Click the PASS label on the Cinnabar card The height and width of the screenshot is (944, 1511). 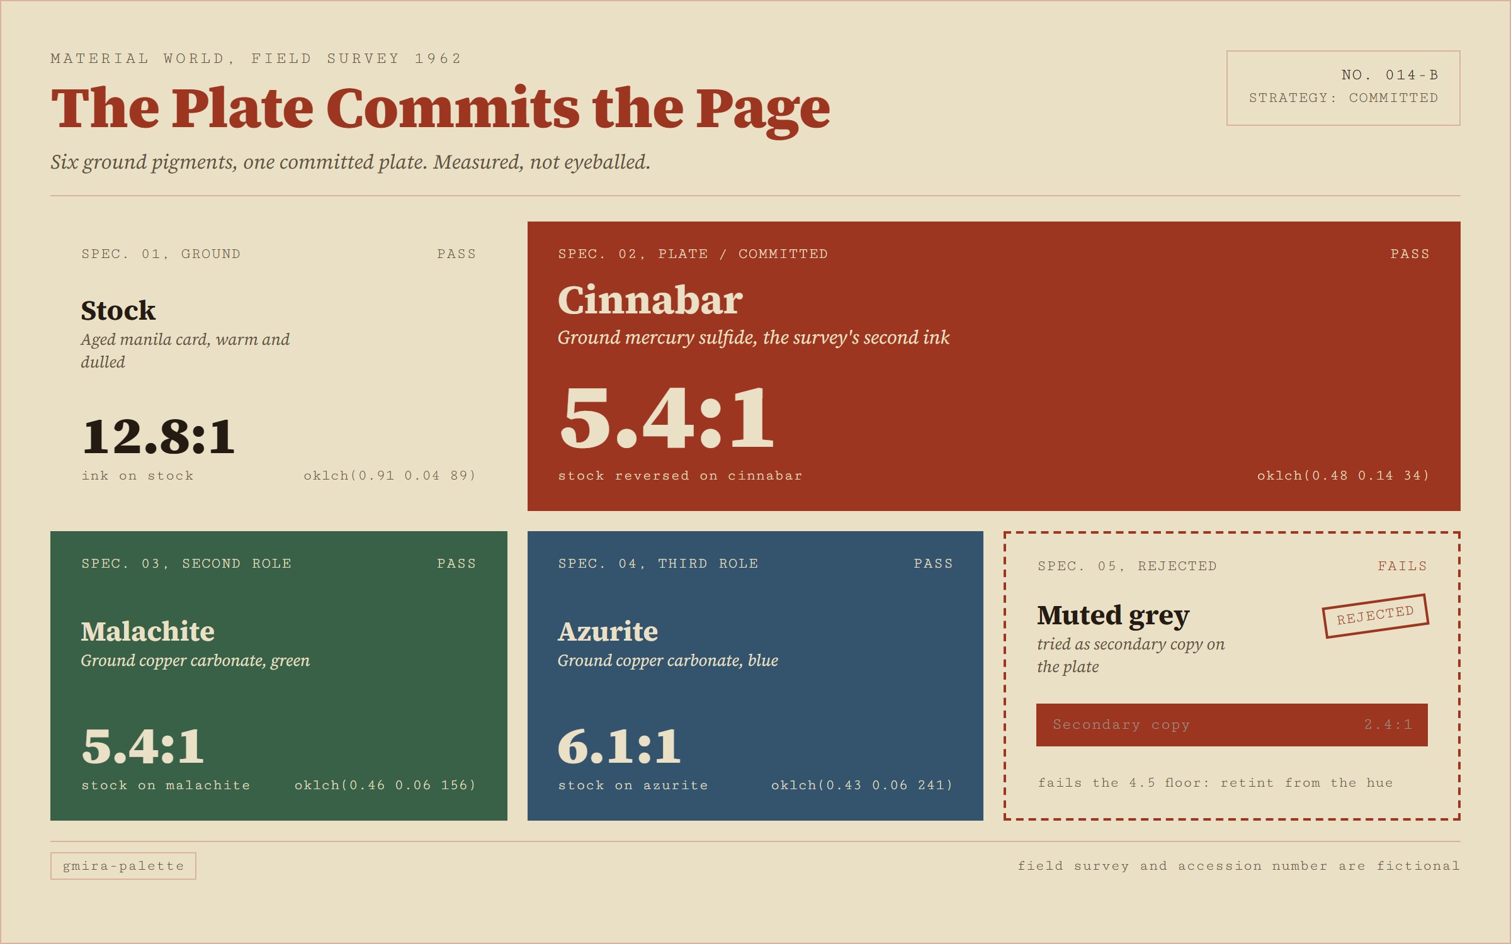[x=1410, y=254]
